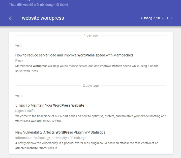Click the Plesk source name
Screen dimensions: 181x158
click(19, 60)
